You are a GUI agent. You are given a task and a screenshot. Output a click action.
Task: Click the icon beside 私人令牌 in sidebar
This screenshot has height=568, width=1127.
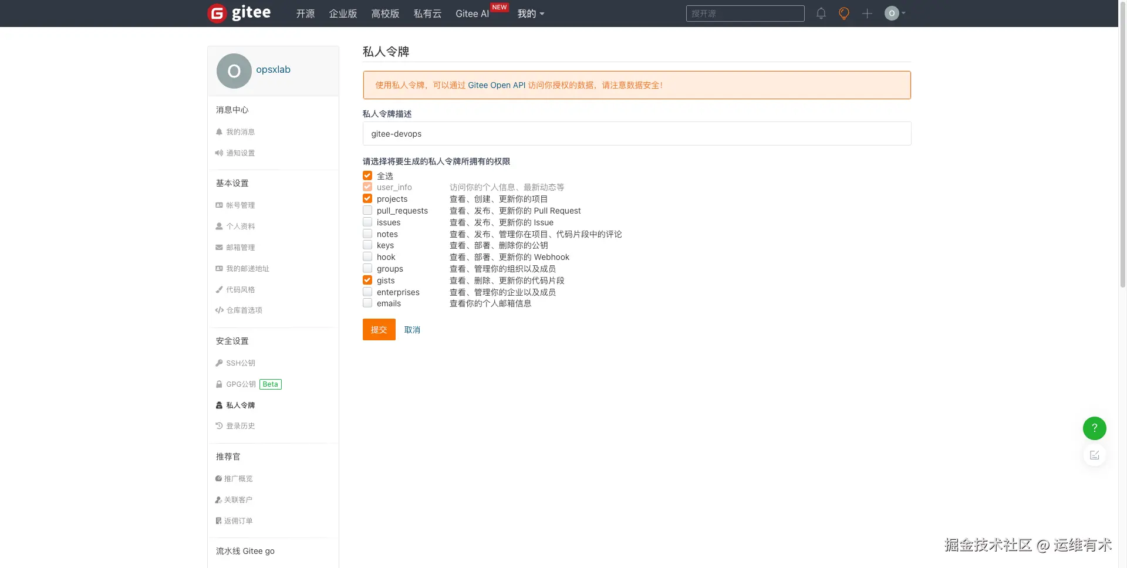[x=219, y=405]
